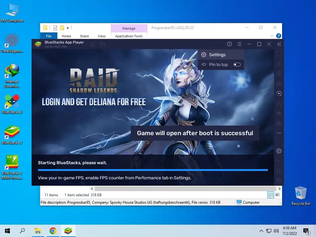Click the dimmed round icon below the sync icon
Screen dimensions: 316x237
[x=279, y=103]
